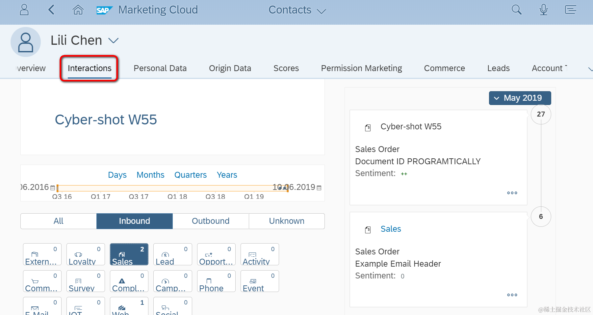Open the user profile icon in header
The image size is (593, 315).
point(24,10)
